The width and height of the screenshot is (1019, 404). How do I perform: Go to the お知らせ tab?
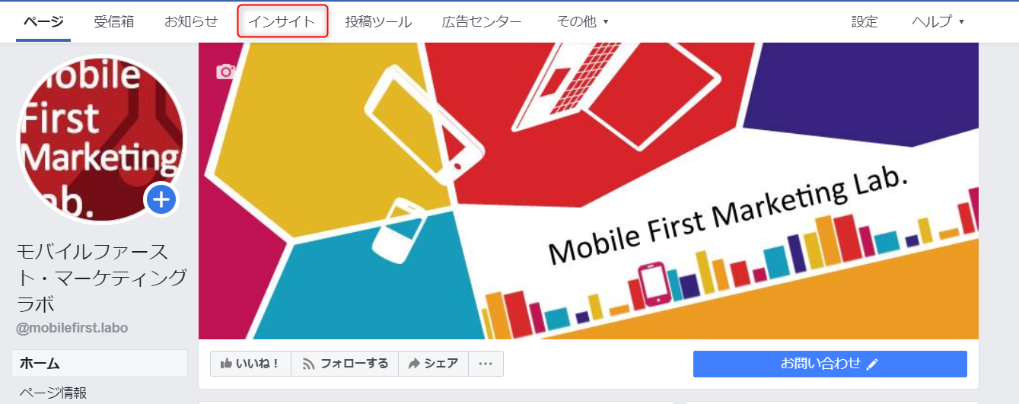pyautogui.click(x=191, y=22)
